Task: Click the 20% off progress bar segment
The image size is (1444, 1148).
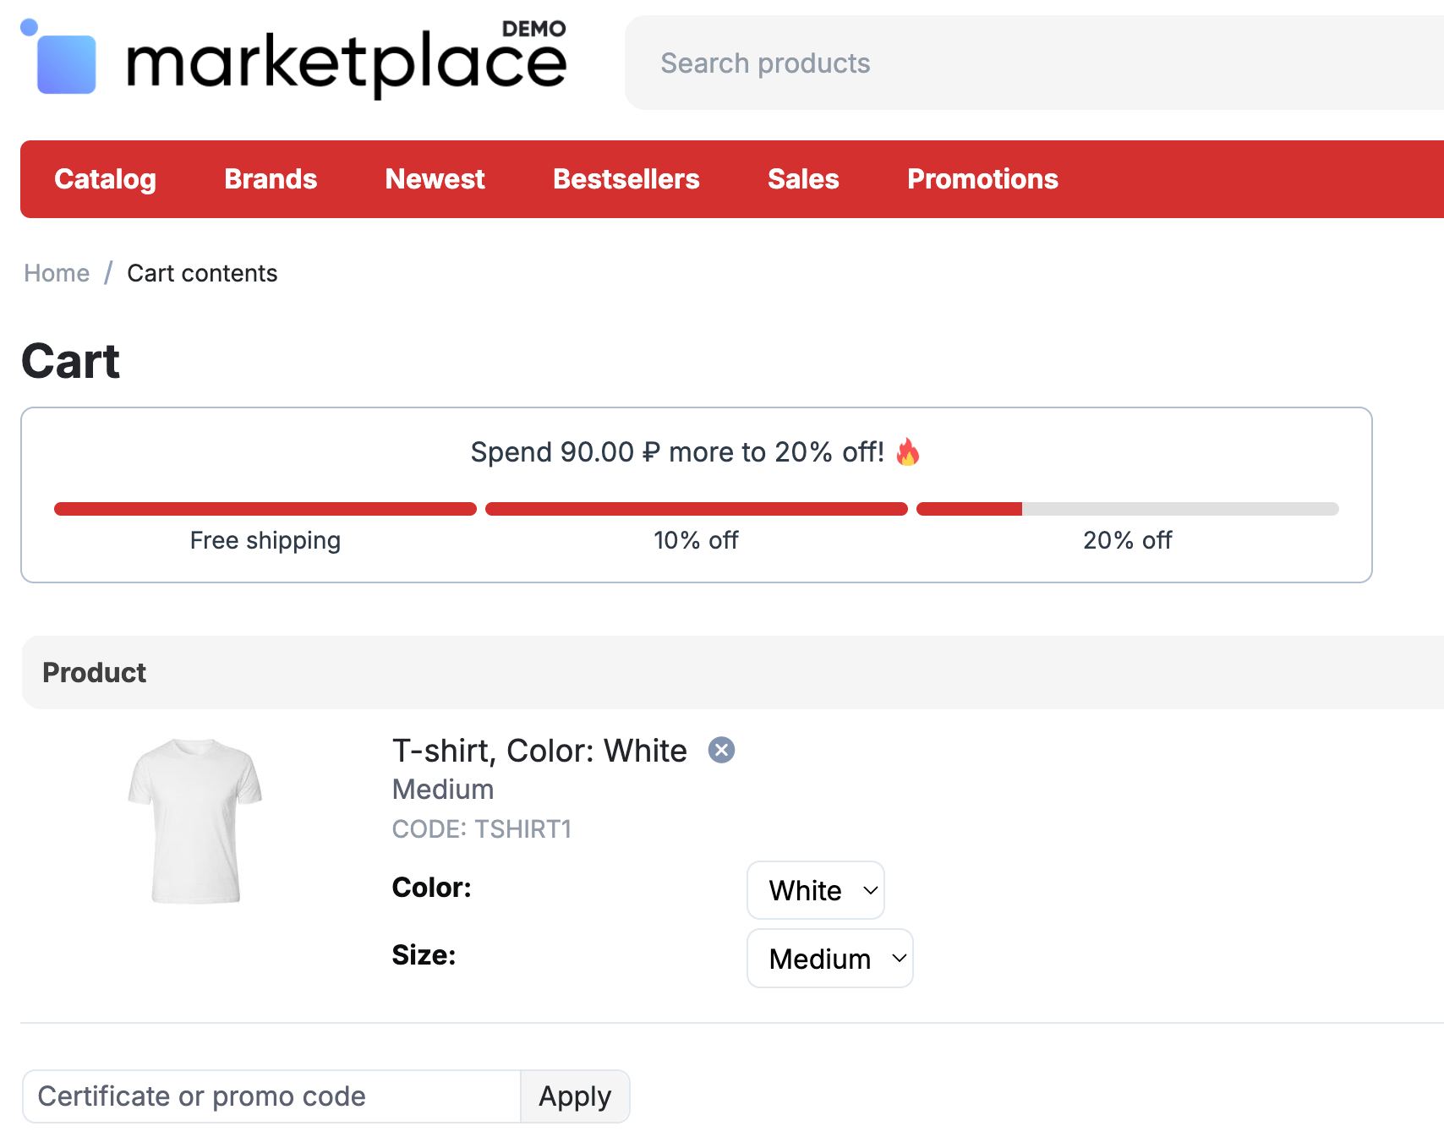Action: [x=1127, y=509]
